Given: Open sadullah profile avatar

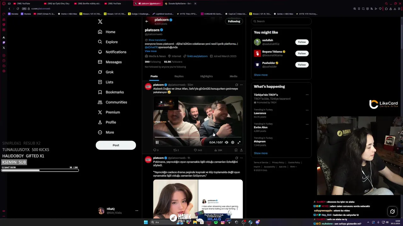Looking at the screenshot, I should [257, 42].
